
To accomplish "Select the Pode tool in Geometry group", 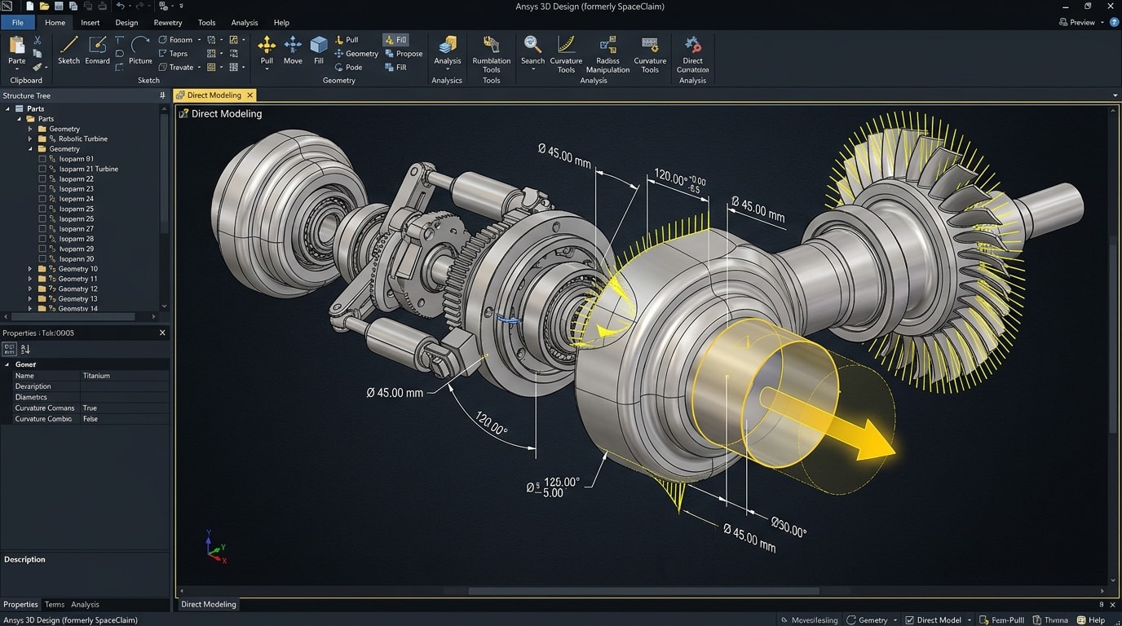I will click(x=348, y=68).
